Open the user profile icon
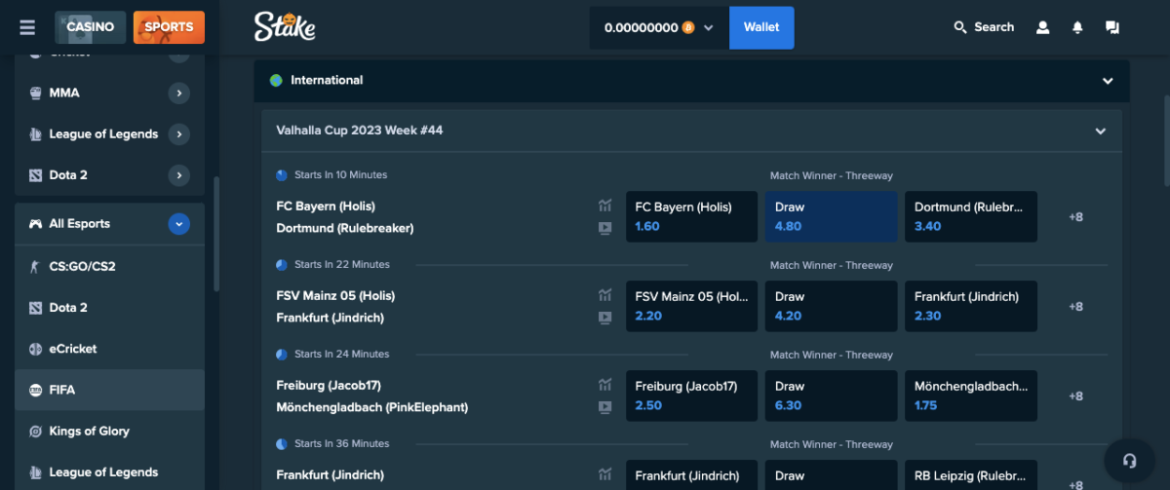The height and width of the screenshot is (490, 1170). [1042, 27]
